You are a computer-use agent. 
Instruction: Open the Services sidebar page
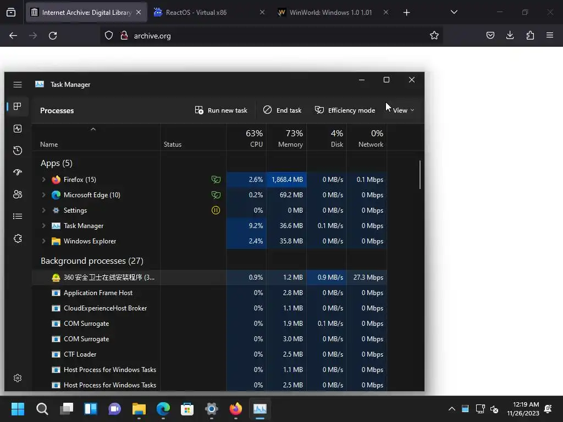pos(18,238)
